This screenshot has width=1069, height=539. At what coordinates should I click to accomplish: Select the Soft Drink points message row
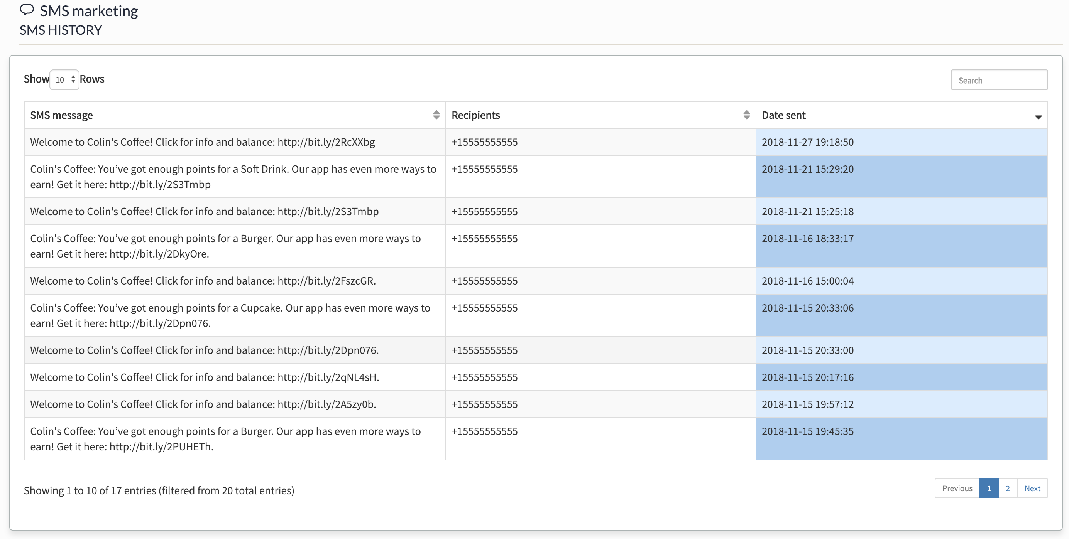point(232,176)
